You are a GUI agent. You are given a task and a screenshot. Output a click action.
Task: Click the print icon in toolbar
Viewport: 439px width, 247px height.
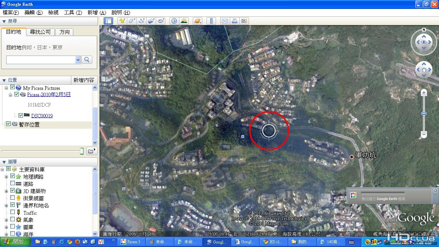click(235, 21)
